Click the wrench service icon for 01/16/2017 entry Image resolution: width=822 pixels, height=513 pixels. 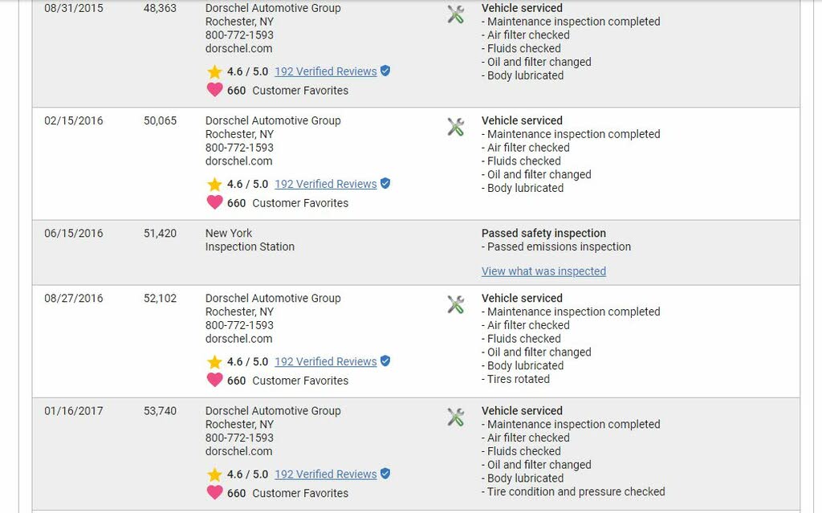pyautogui.click(x=456, y=417)
